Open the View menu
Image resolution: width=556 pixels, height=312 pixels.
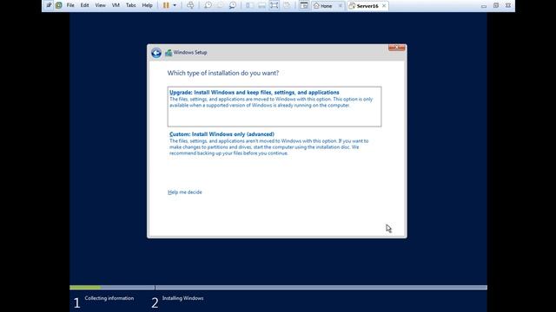101,5
